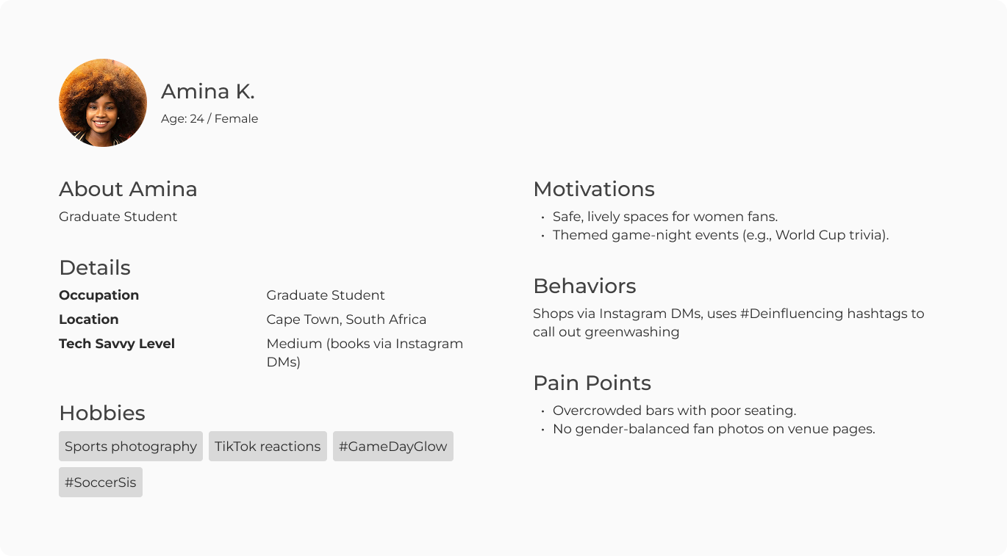
Task: Click the Hobbies section heading
Action: coord(102,413)
